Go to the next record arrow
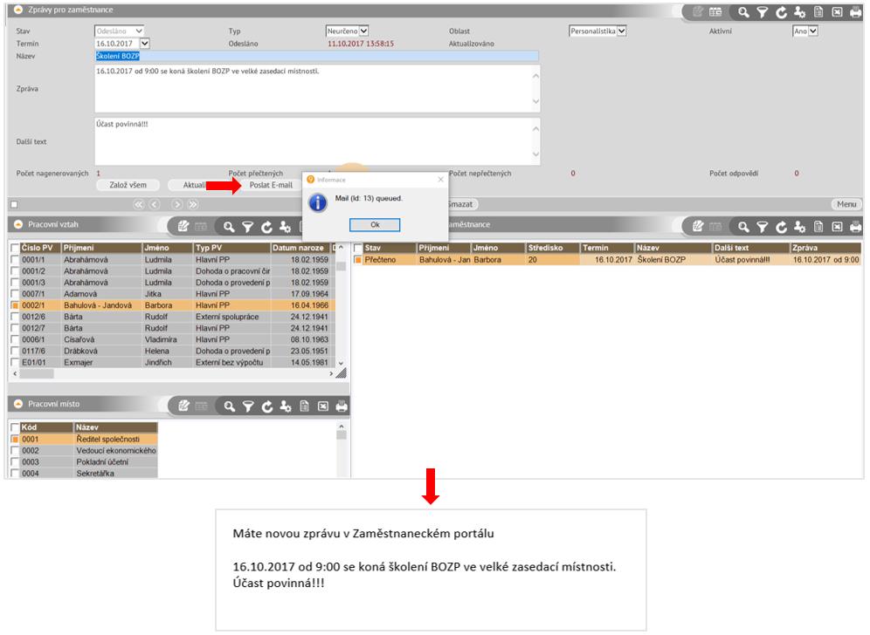Screen dimensions: 870x635 (177, 204)
